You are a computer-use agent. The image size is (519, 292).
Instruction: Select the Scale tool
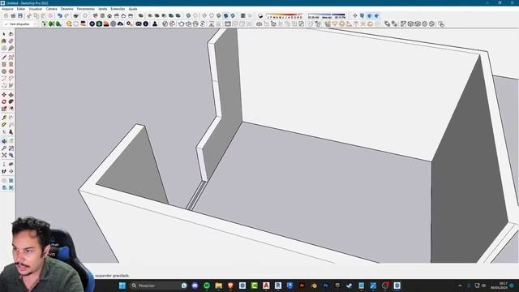click(4, 109)
